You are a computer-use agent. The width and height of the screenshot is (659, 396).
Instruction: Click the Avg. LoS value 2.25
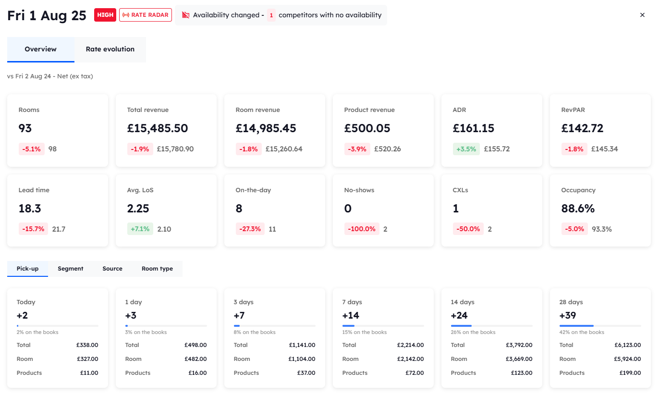[138, 209]
